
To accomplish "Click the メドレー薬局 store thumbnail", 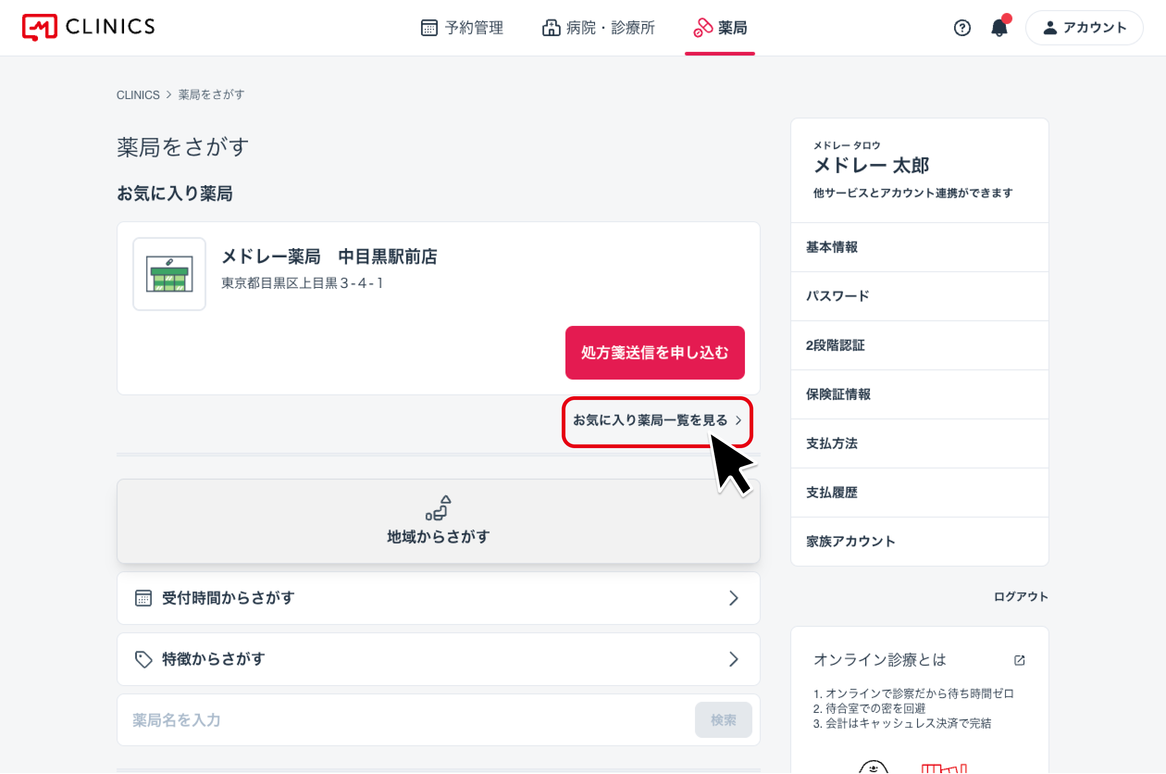I will [x=169, y=274].
